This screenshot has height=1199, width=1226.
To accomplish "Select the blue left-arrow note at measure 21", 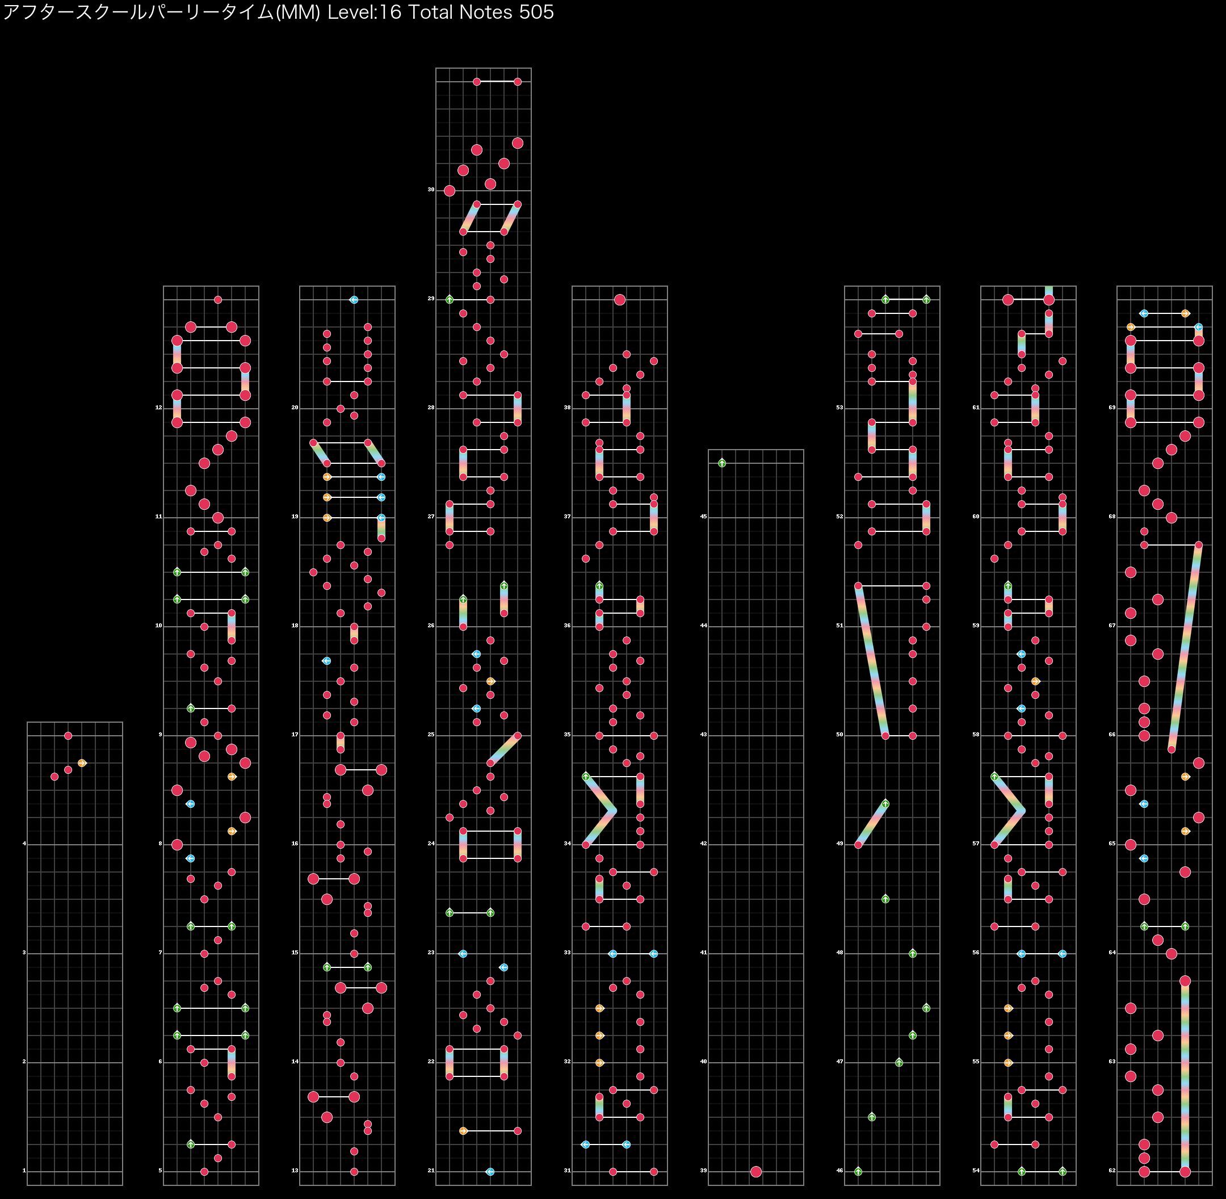I will [x=490, y=1171].
